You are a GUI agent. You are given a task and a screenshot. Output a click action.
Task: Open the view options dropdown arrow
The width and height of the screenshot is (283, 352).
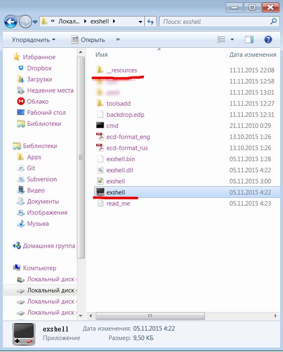click(232, 39)
